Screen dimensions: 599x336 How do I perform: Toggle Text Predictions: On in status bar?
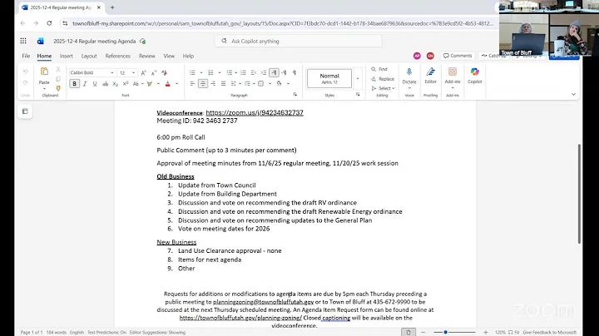click(107, 333)
